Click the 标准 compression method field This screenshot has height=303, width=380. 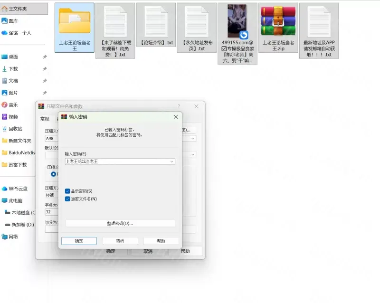52,195
